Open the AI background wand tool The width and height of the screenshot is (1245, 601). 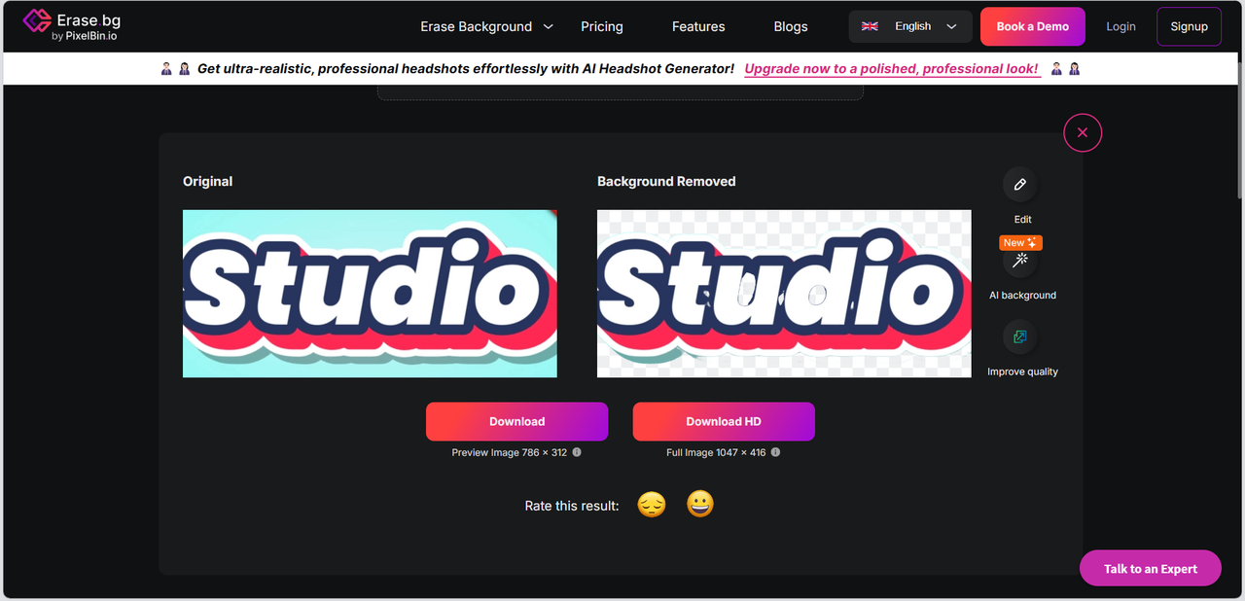[x=1020, y=261]
